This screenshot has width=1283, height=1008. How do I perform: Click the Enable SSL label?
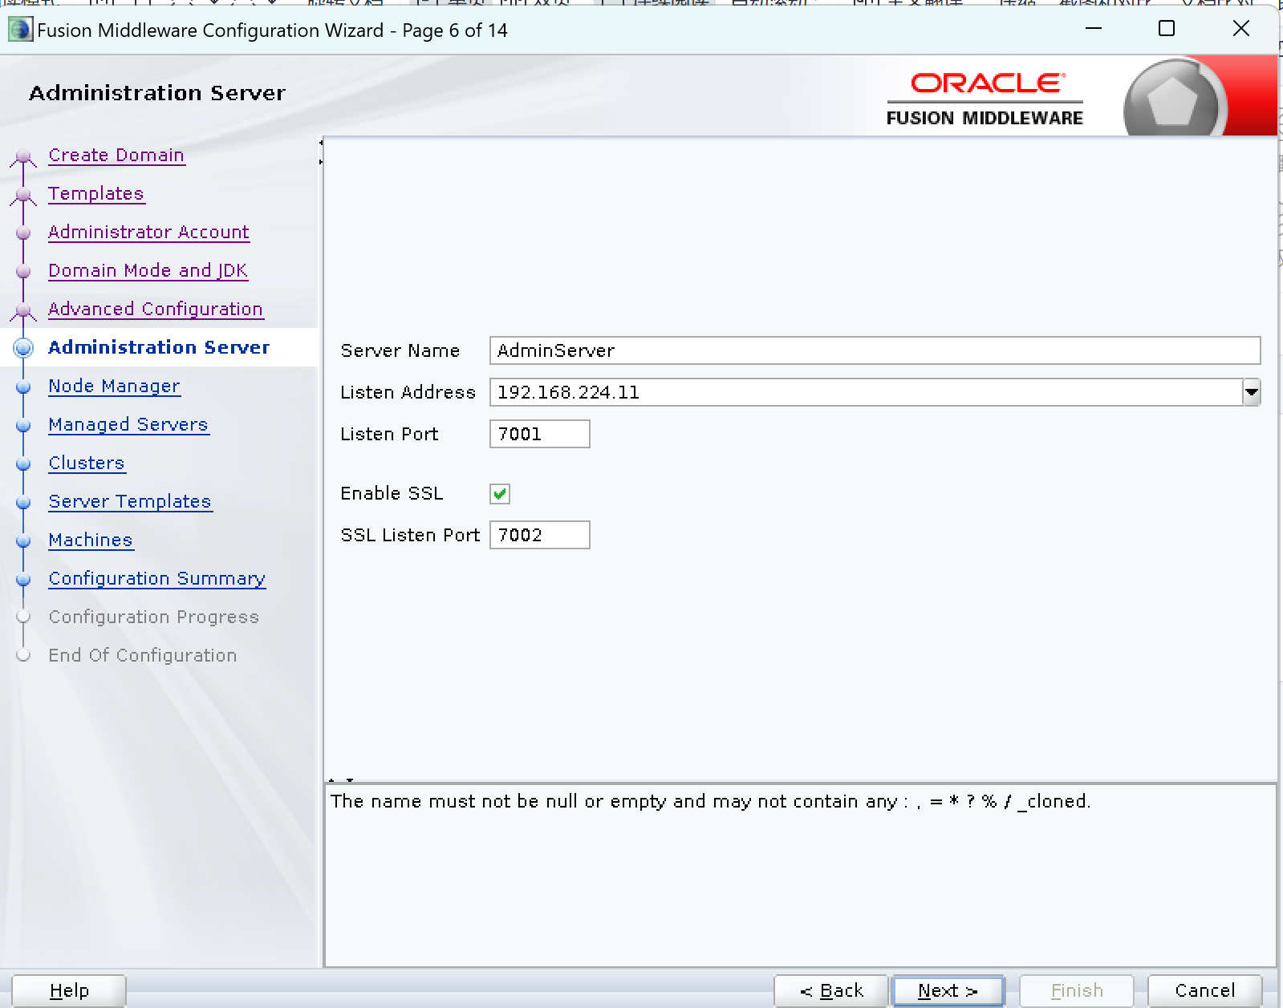tap(392, 493)
